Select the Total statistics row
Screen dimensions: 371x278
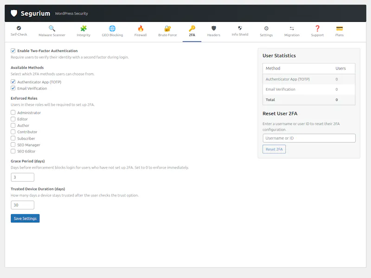tap(309, 100)
